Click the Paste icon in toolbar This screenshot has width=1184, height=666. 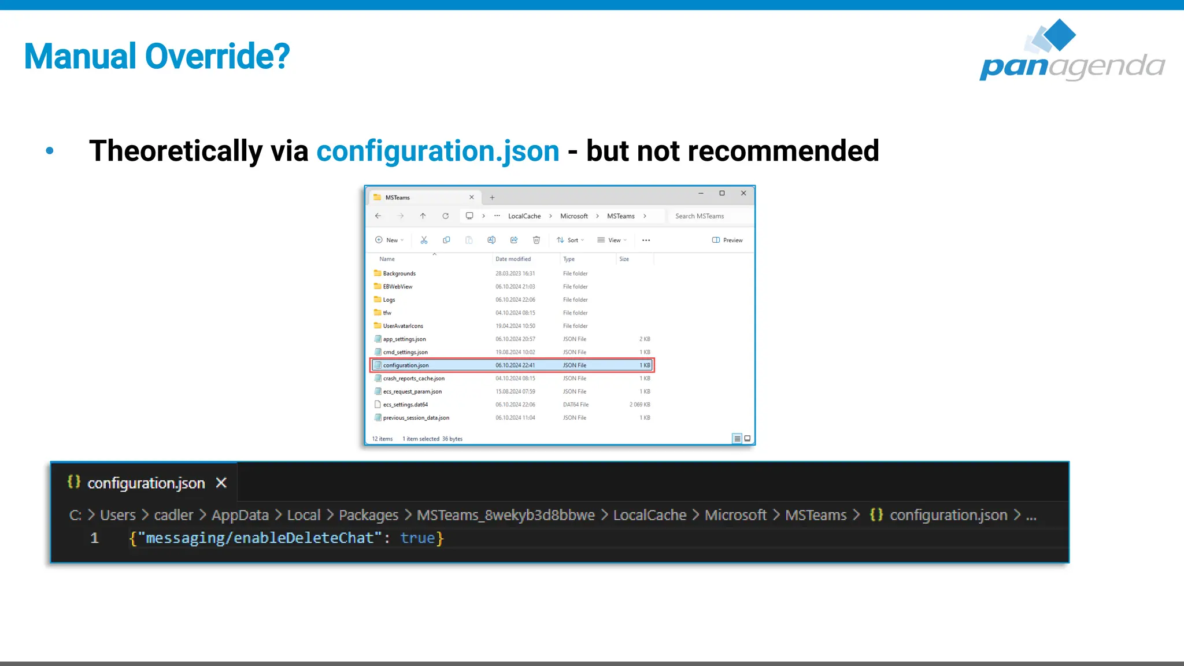[469, 240]
